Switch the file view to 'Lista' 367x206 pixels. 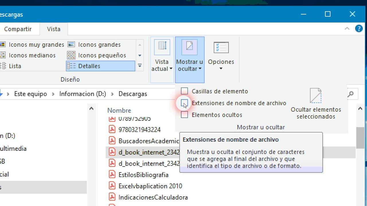(x=14, y=66)
